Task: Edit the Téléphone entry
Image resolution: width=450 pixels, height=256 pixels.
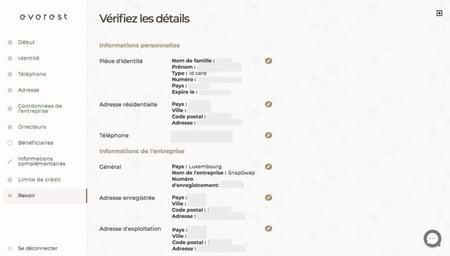Action: tap(268, 135)
